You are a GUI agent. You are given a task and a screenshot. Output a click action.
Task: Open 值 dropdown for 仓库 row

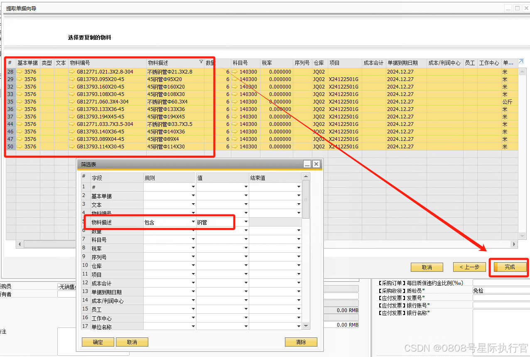(246, 266)
